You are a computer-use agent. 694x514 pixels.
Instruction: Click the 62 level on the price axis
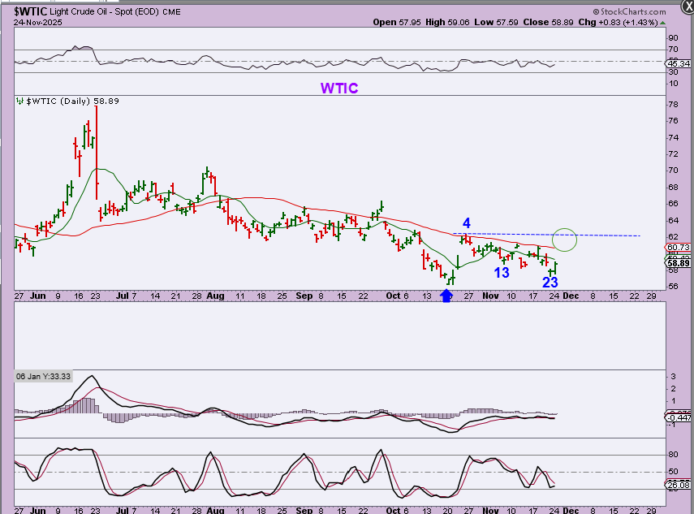(x=673, y=237)
